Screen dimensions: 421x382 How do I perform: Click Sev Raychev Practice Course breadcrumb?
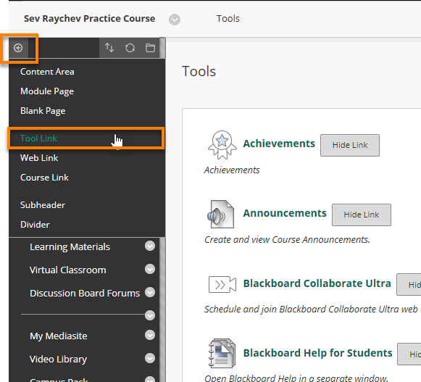[x=89, y=19]
